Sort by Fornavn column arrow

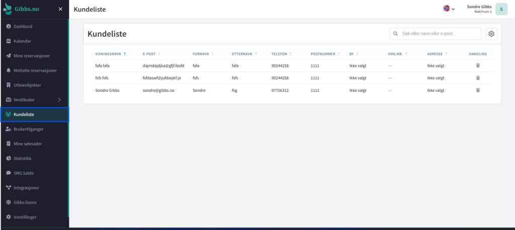213,54
